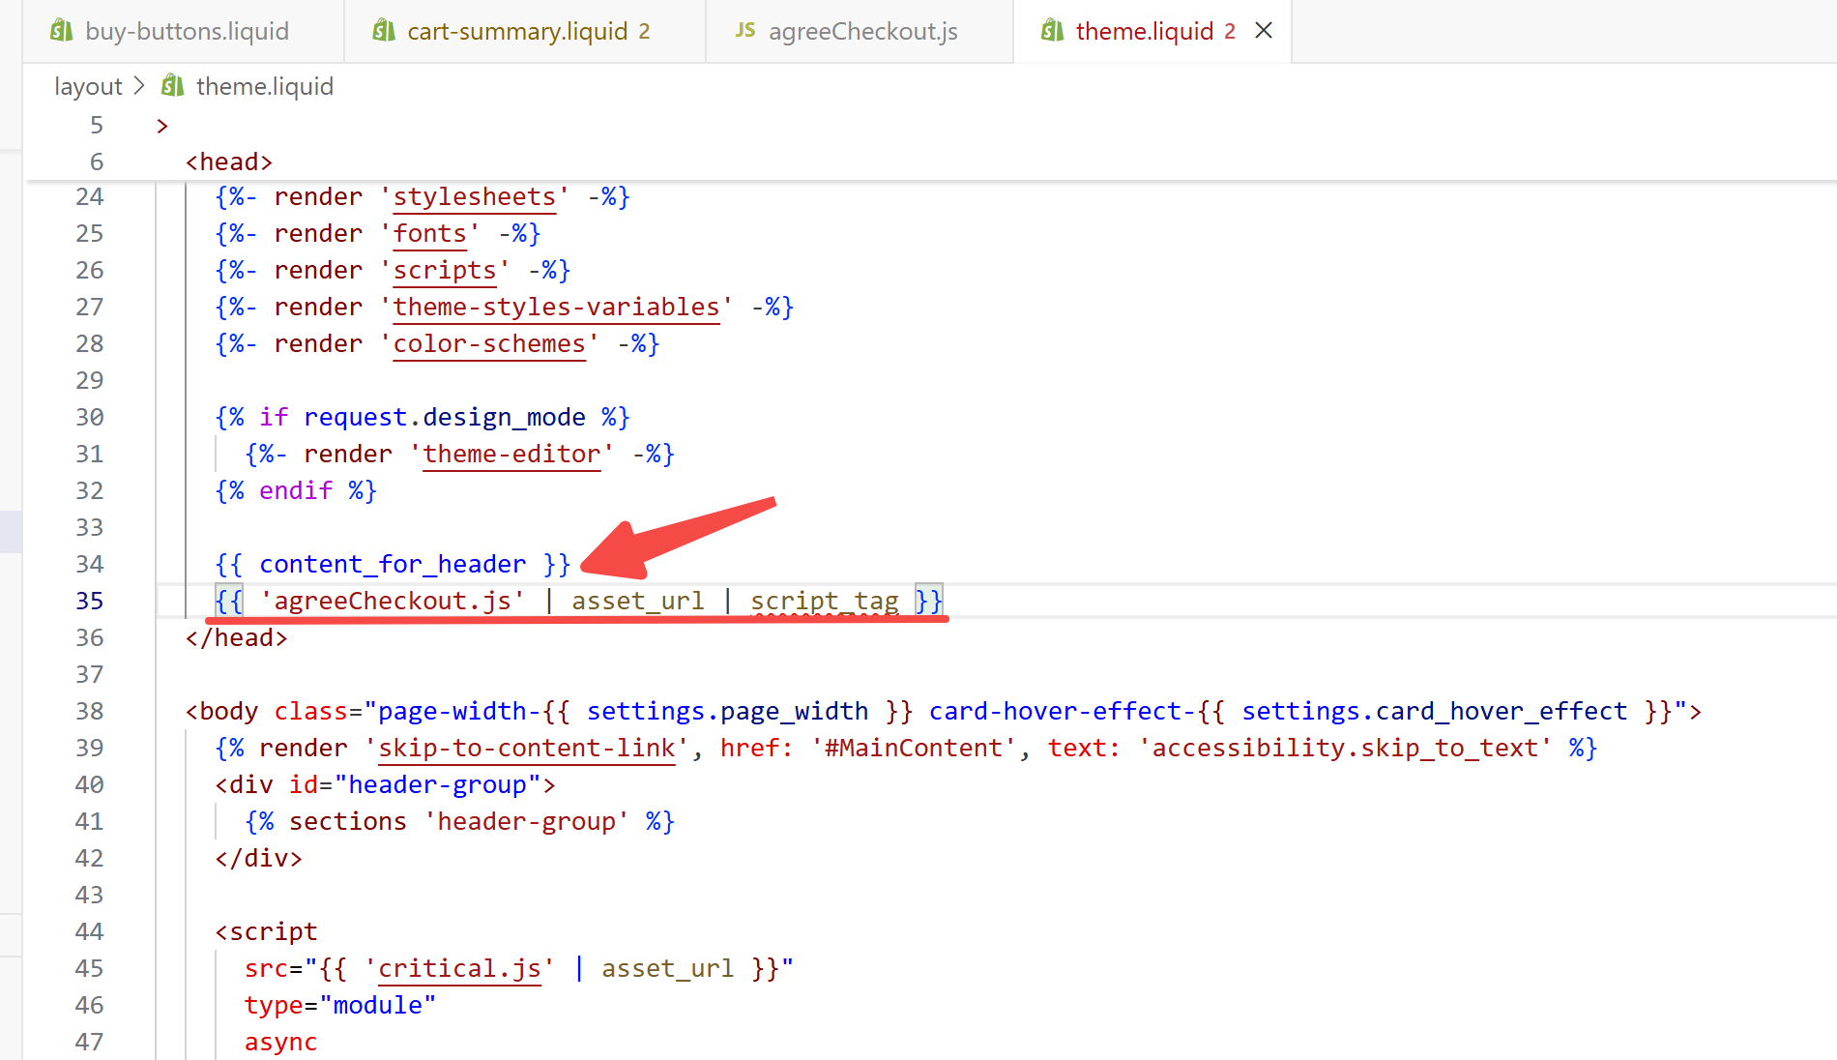
Task: Close the theme.liquid tab
Action: pos(1263,31)
